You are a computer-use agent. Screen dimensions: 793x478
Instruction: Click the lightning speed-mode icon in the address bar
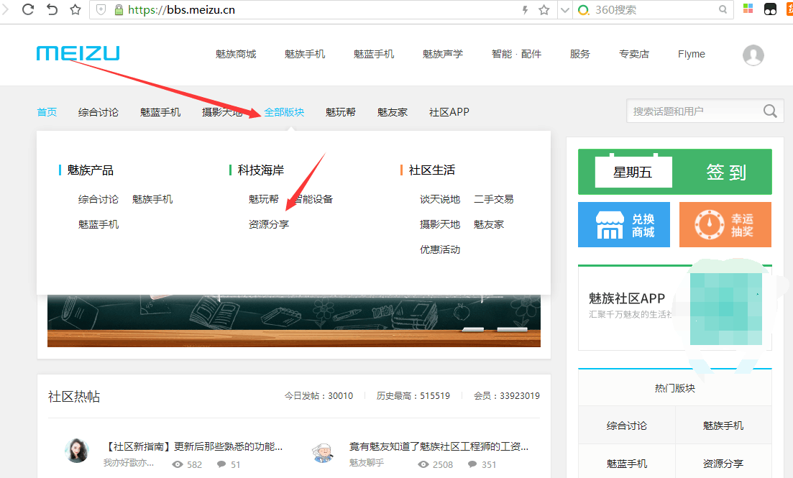click(x=525, y=9)
